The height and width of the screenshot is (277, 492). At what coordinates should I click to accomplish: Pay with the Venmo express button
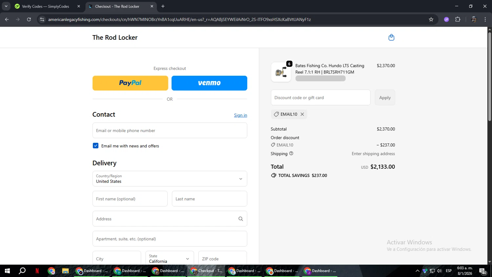click(x=209, y=83)
